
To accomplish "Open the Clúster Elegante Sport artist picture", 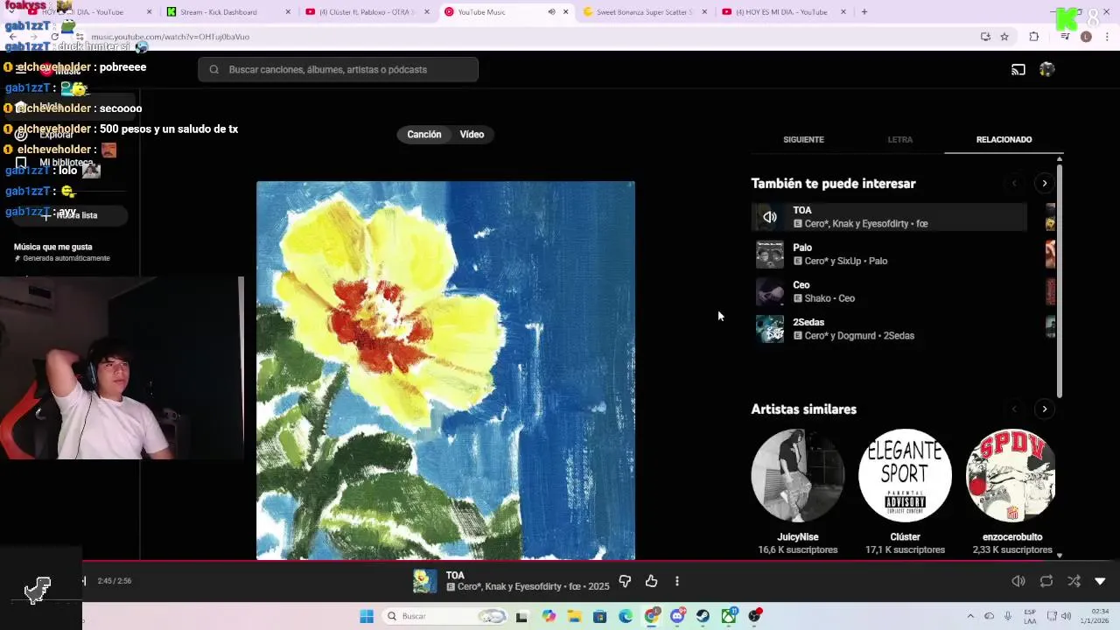I will click(905, 475).
